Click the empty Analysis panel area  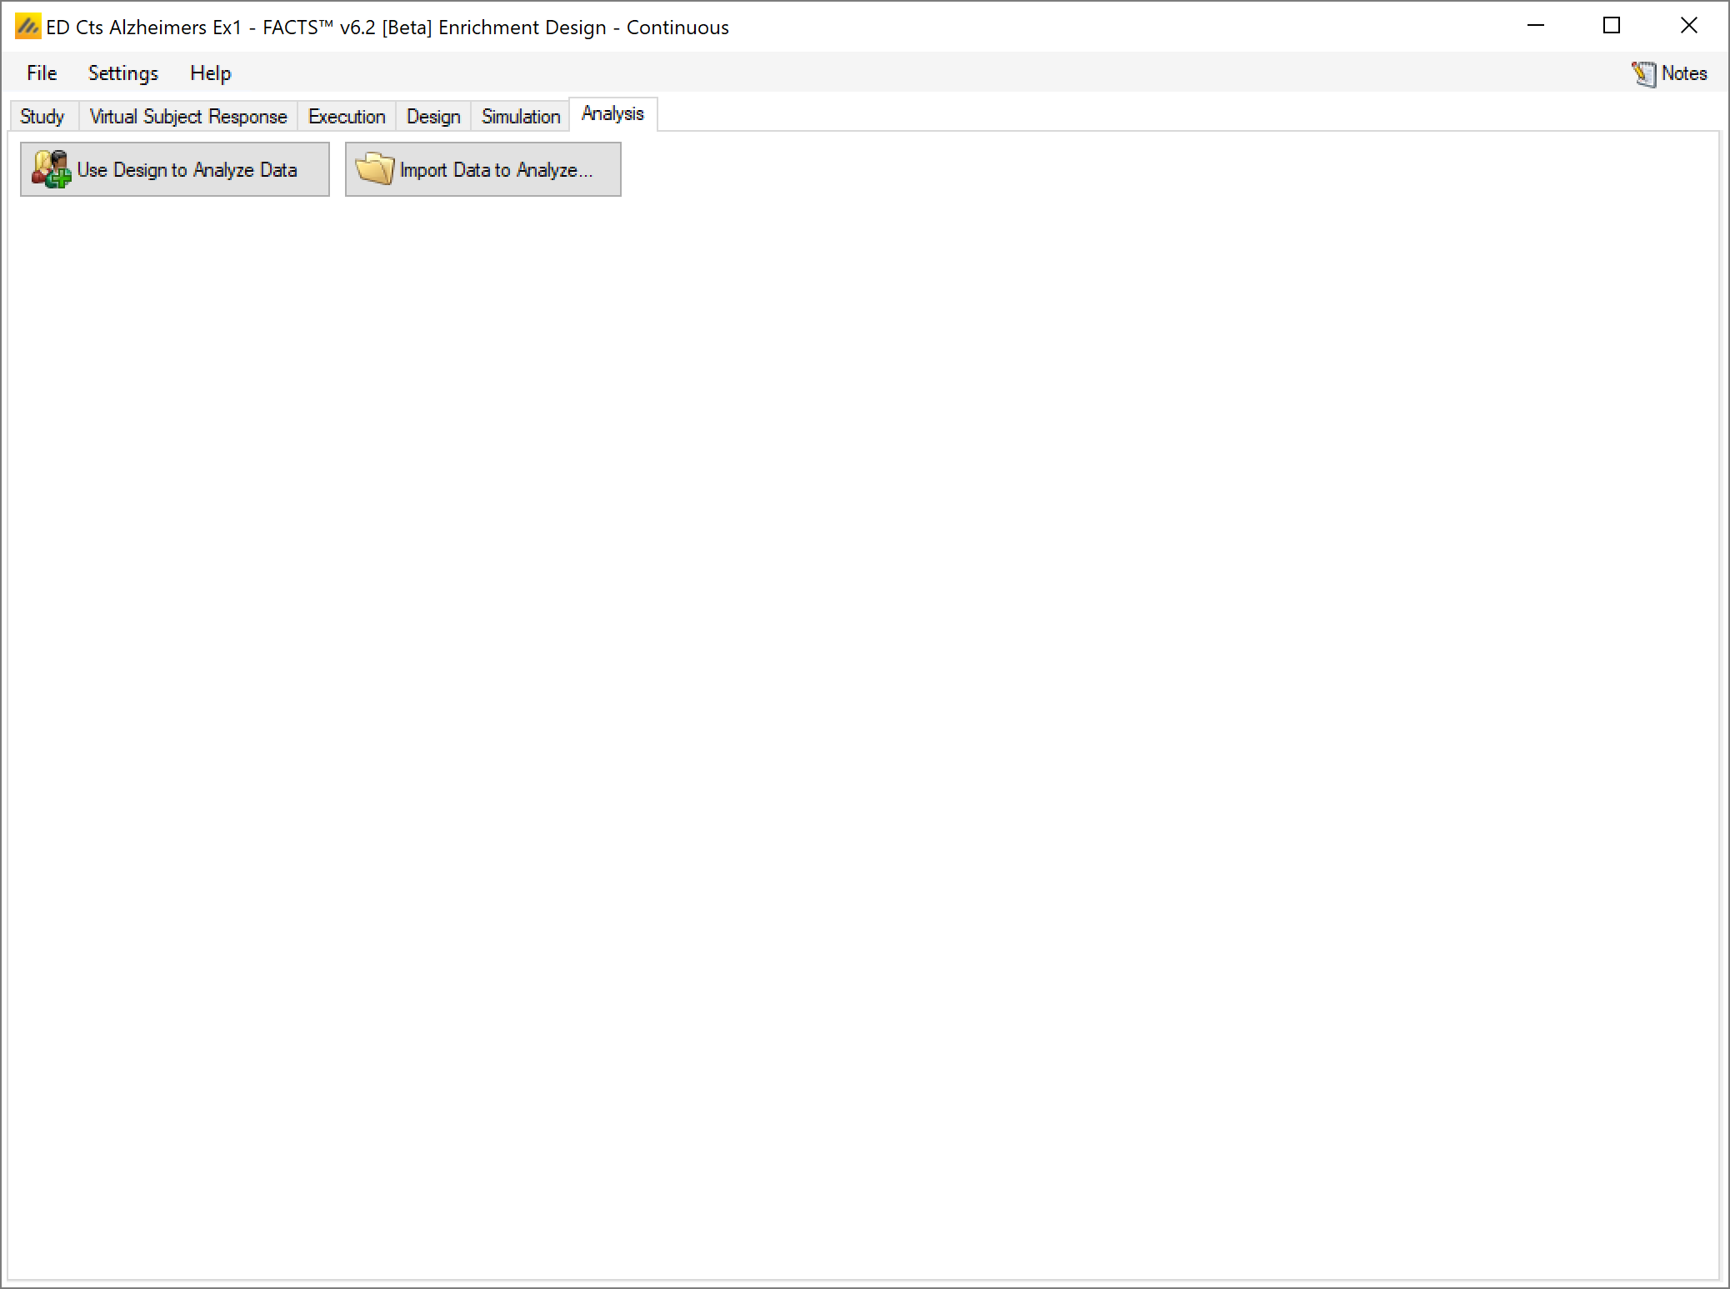coord(863,709)
